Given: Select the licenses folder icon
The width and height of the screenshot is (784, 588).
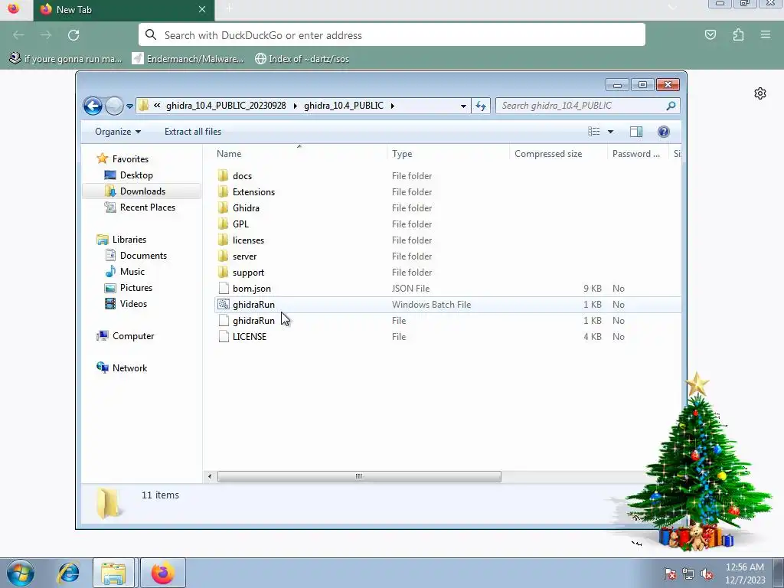Looking at the screenshot, I should pos(224,240).
